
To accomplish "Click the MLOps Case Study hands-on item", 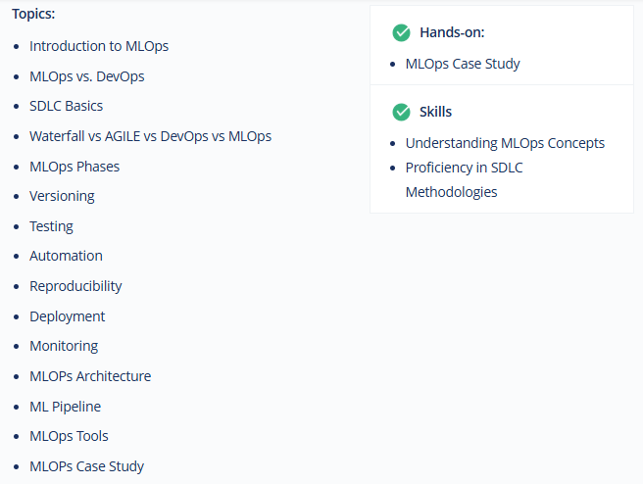I will tap(463, 64).
